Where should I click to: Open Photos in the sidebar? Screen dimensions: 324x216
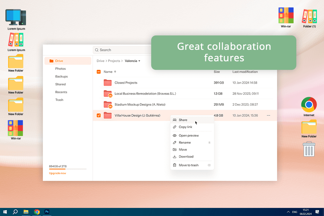60,69
